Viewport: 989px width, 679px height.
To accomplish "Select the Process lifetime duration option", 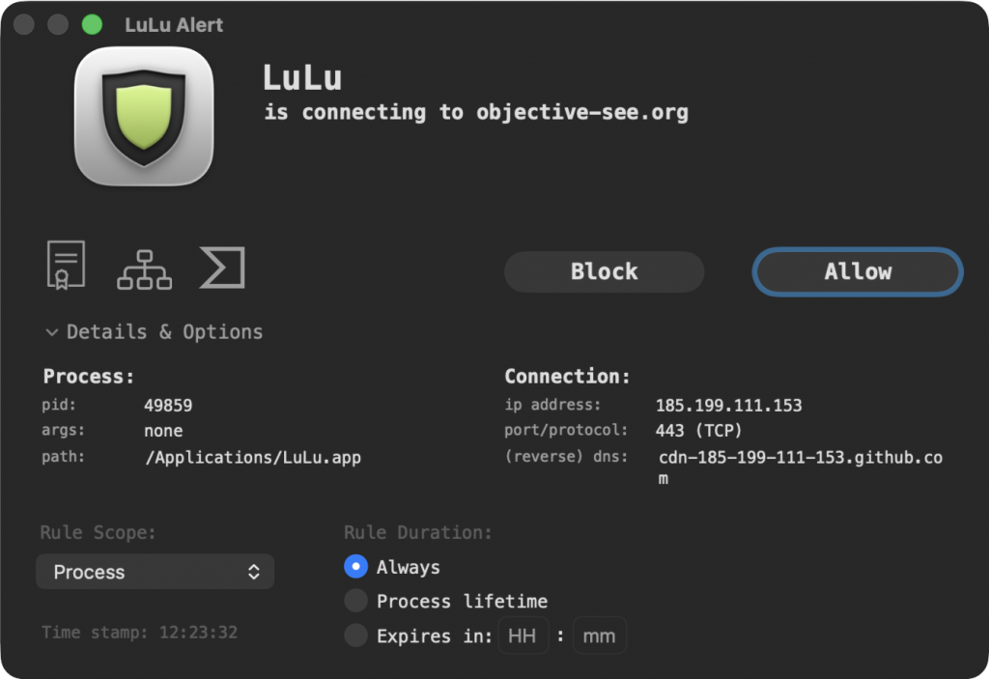I will [x=355, y=601].
